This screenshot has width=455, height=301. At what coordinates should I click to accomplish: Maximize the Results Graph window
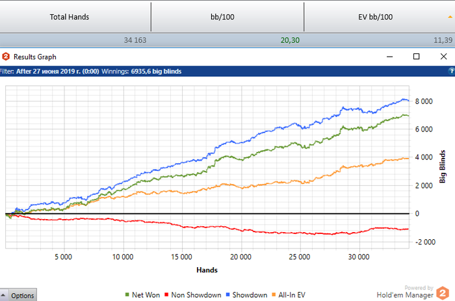click(417, 57)
